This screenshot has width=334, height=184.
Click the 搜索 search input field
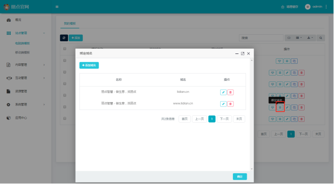tap(261, 38)
